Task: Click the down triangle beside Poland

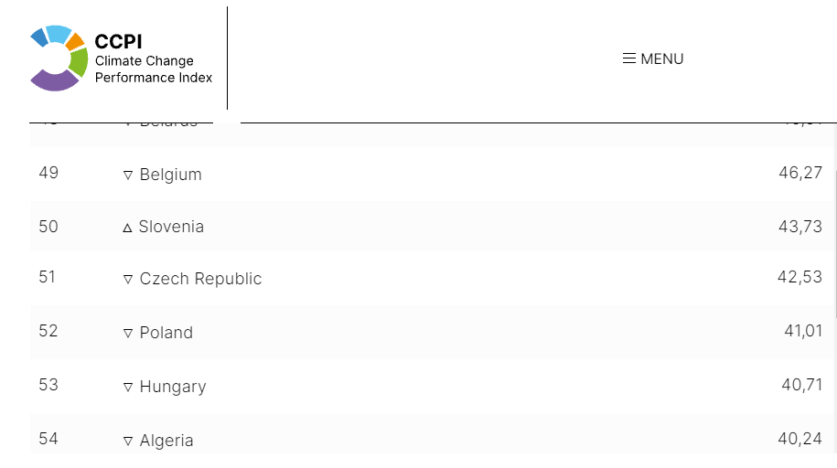Action: pos(128,334)
